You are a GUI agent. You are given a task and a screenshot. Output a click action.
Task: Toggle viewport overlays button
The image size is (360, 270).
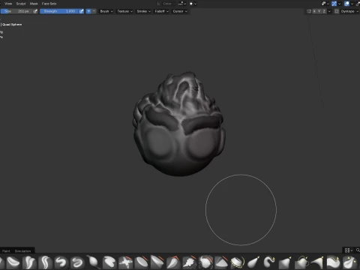[x=346, y=4]
